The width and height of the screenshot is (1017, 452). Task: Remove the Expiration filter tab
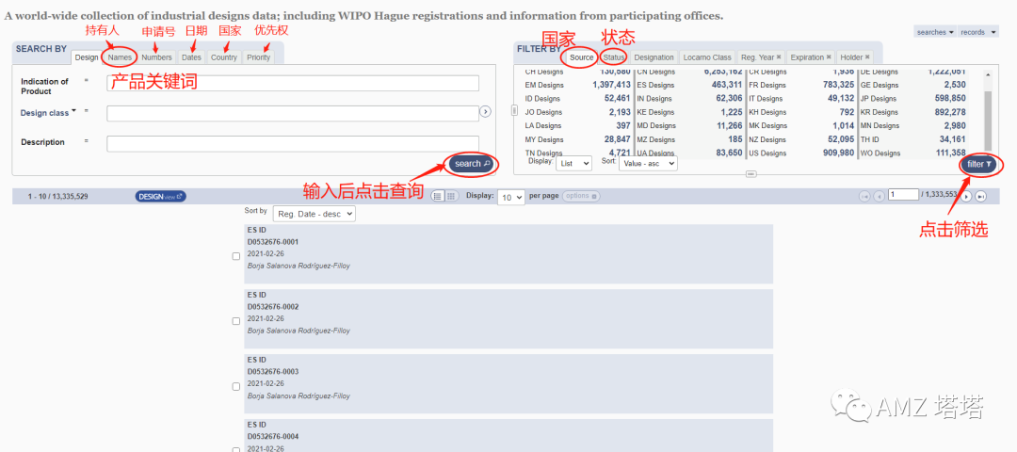tap(829, 56)
